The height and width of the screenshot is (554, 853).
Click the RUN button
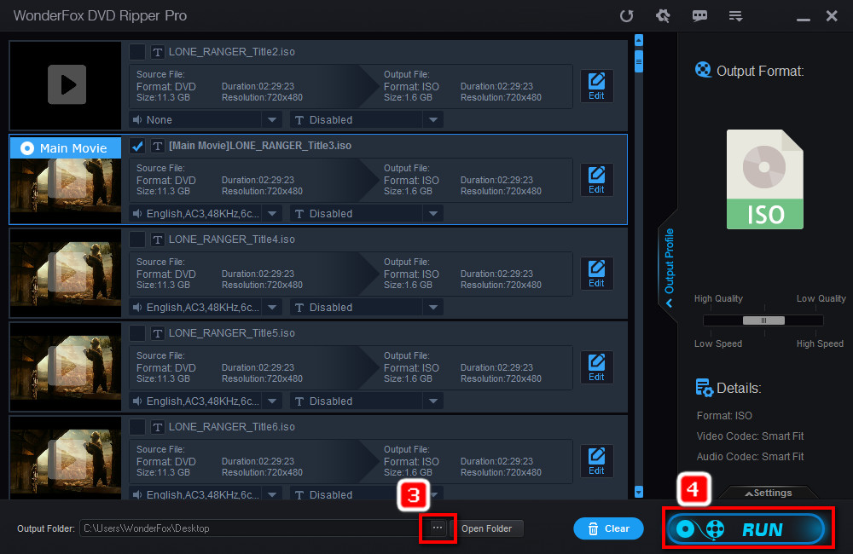coord(746,528)
